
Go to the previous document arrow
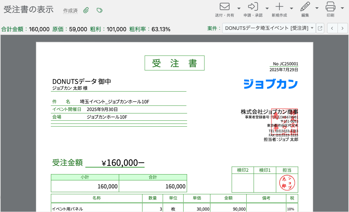pos(332,28)
